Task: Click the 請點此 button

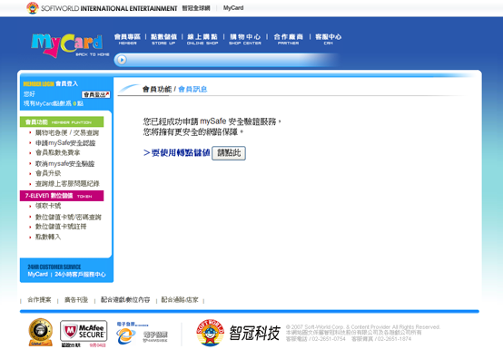Action: [x=229, y=153]
